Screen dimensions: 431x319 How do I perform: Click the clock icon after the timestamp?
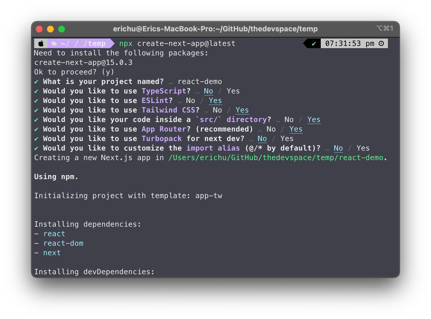tap(381, 43)
